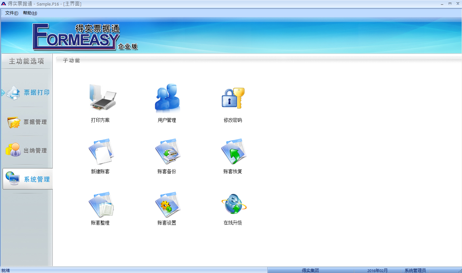Select 票据打印 in main function sidebar
Image resolution: width=462 pixels, height=273 pixels.
point(28,92)
